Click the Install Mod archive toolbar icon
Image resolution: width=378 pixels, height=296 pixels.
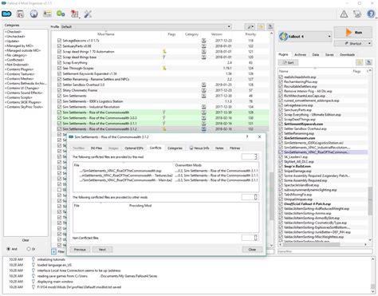pyautogui.click(x=20, y=14)
